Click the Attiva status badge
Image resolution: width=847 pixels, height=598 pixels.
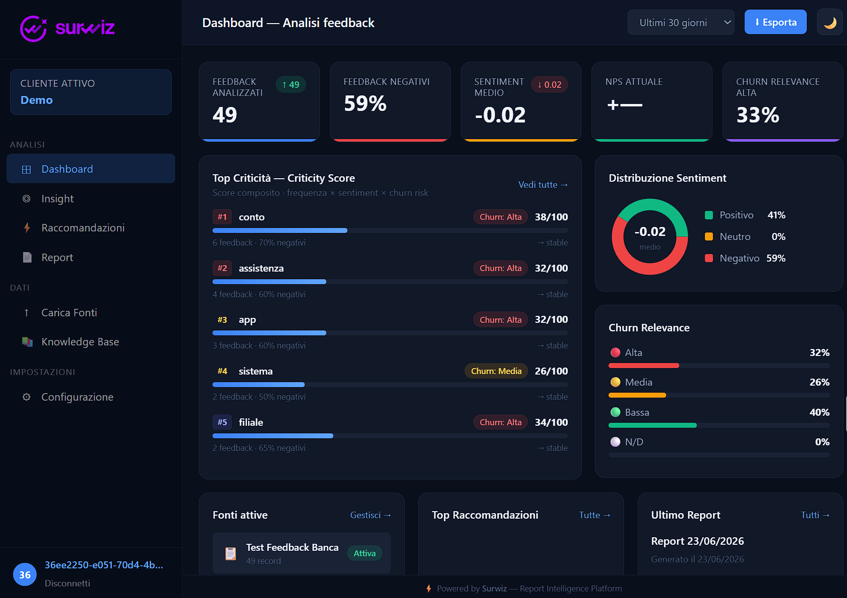(365, 553)
